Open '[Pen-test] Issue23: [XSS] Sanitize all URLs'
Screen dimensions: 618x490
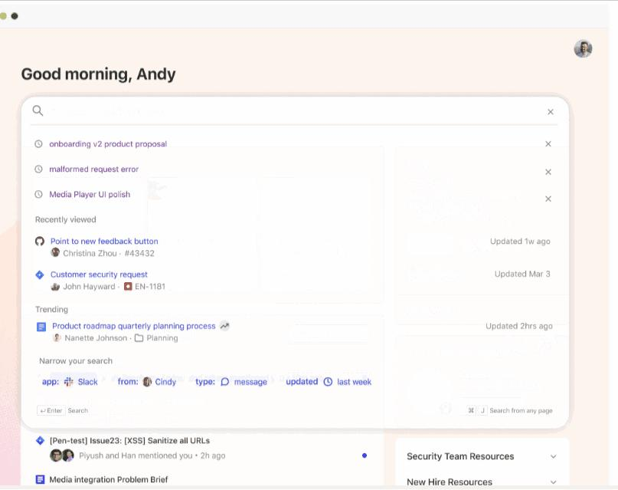(129, 441)
